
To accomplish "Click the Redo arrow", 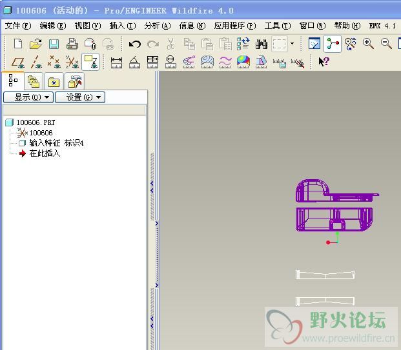I will [x=153, y=44].
